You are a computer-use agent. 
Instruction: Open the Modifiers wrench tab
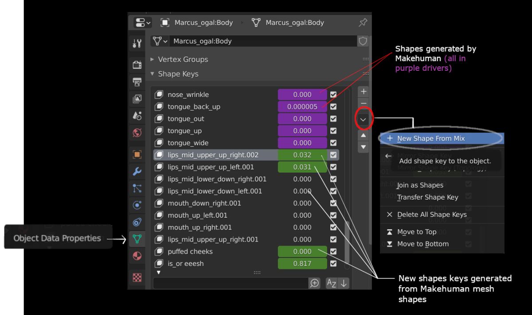(137, 172)
